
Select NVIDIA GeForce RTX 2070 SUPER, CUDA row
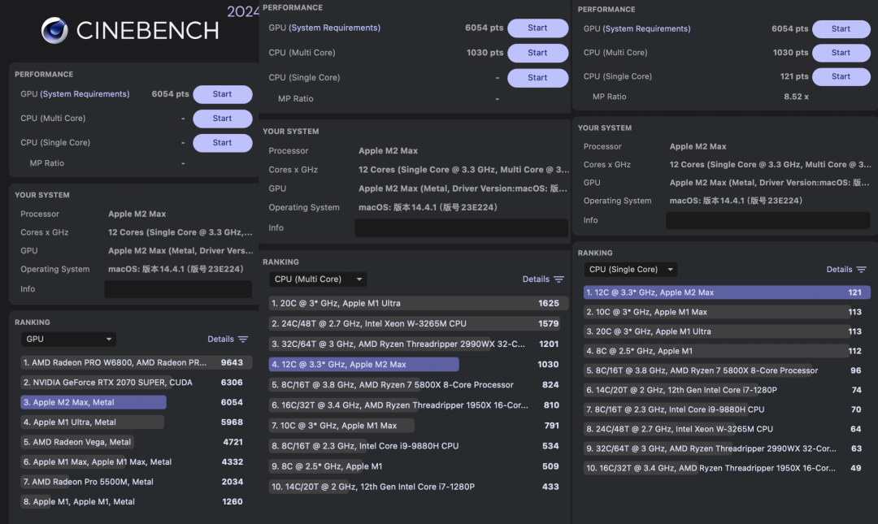click(x=136, y=383)
